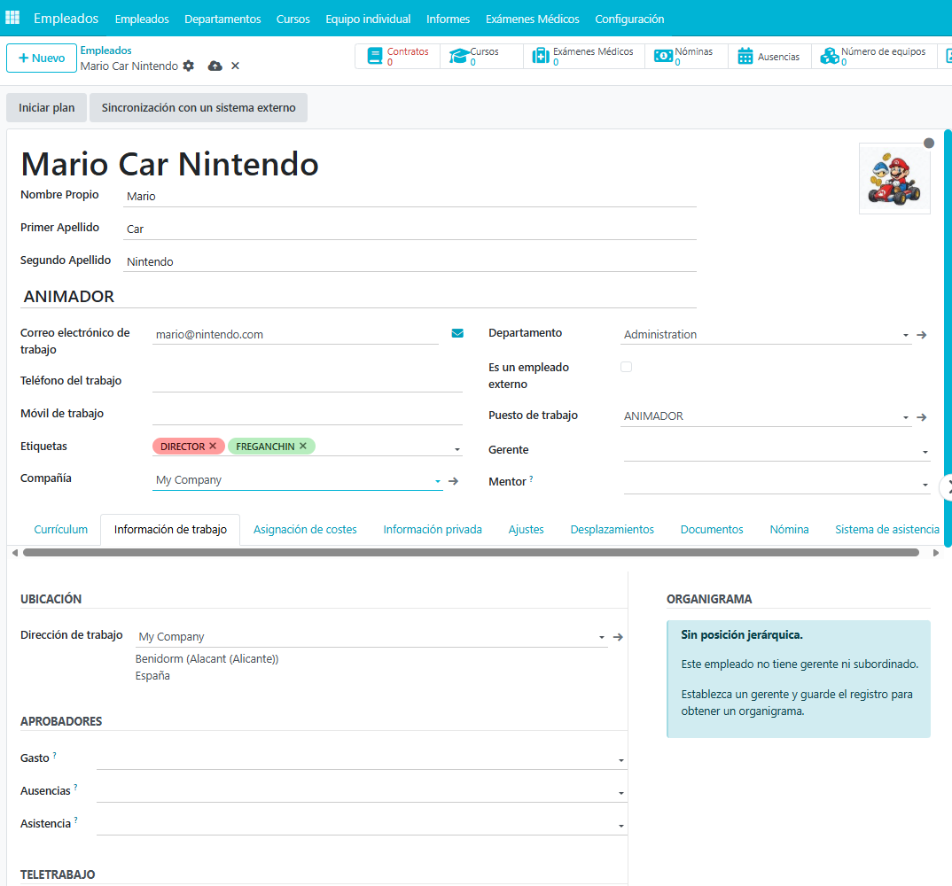Open the ANIMADOR job position link arrow

click(922, 417)
